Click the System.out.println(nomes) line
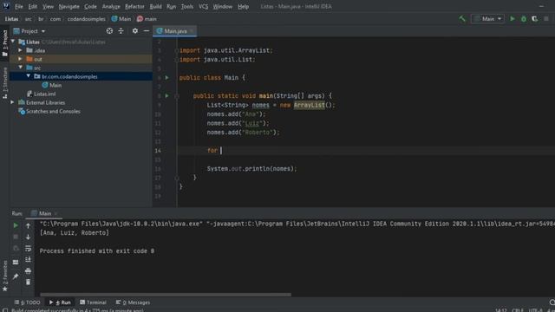Screen dimensions: 555x312 coord(251,169)
